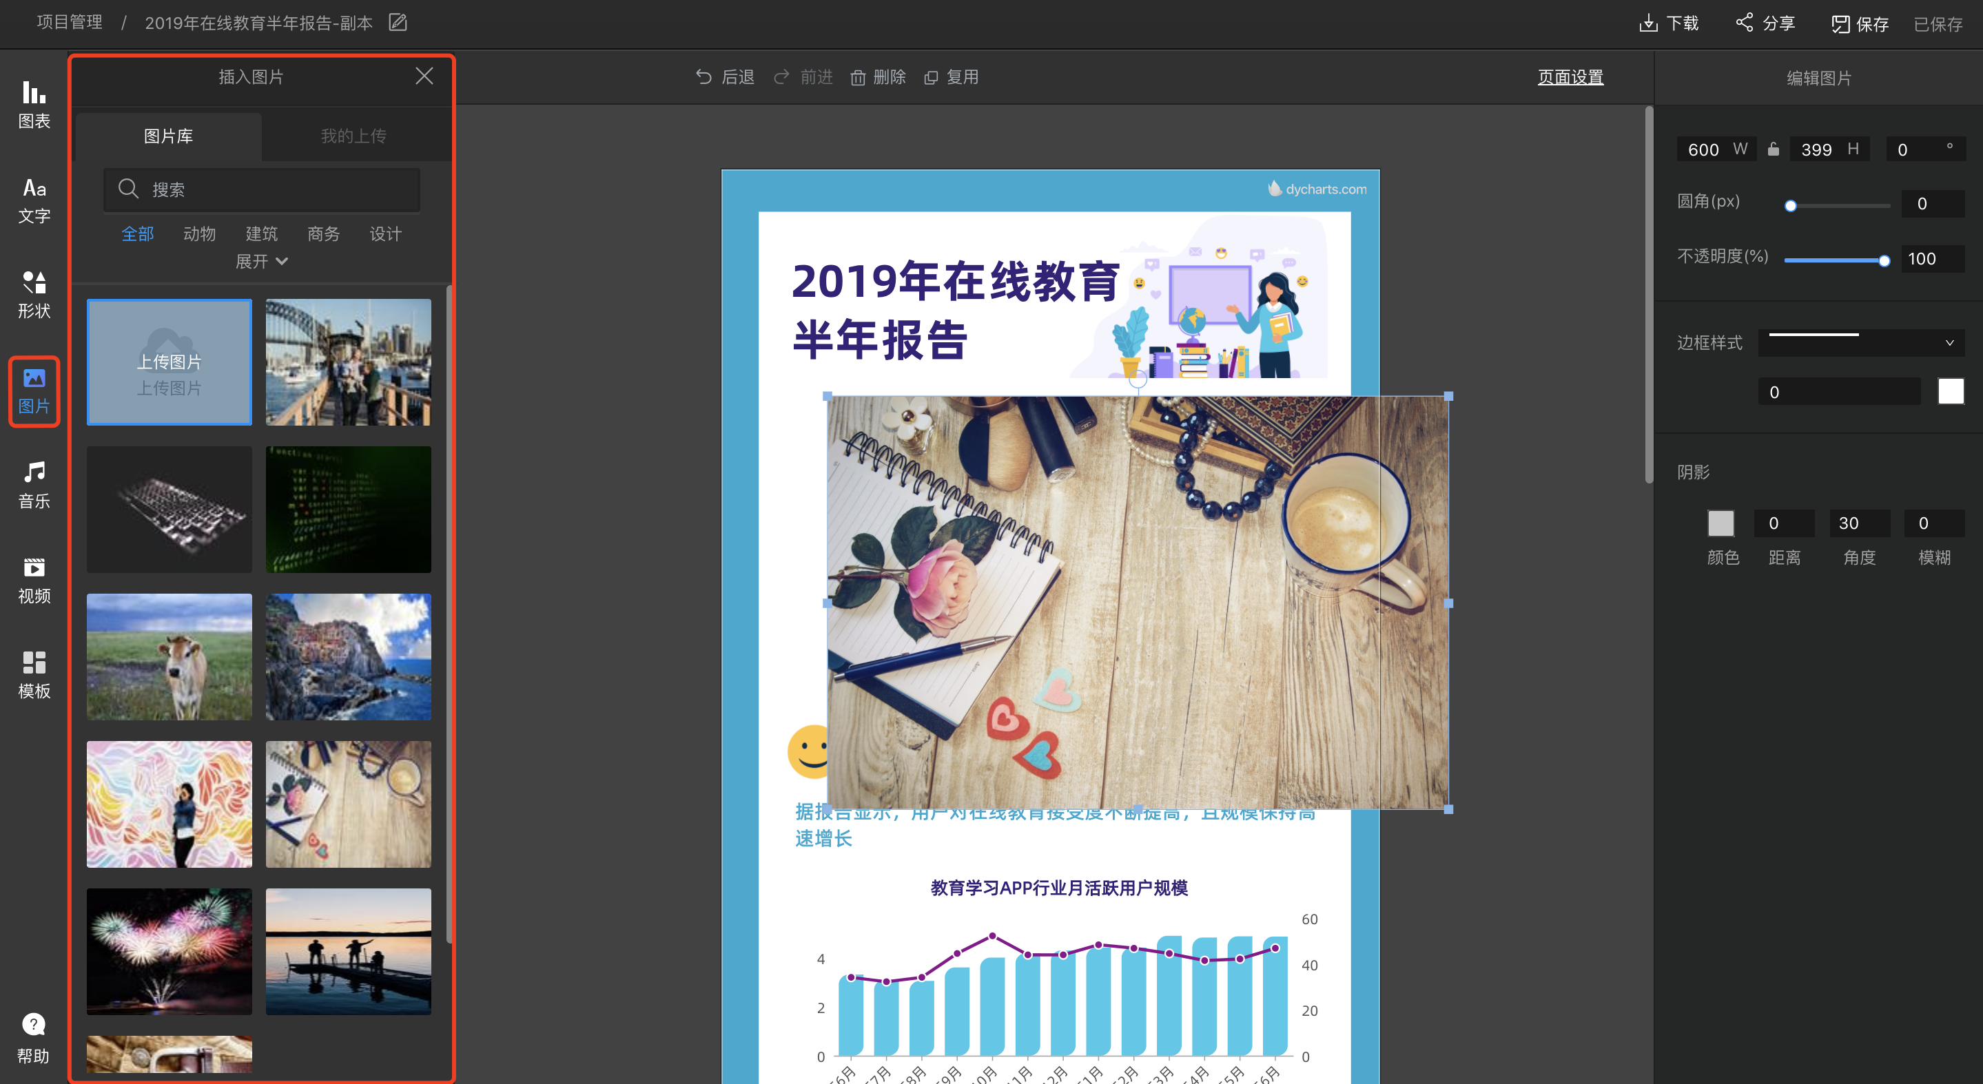Insert the keyboard photo thumbnail
Image resolution: width=1983 pixels, height=1084 pixels.
(169, 510)
